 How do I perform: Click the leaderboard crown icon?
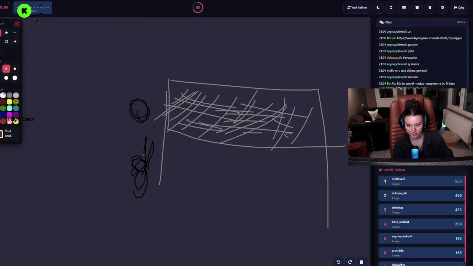[380, 170]
